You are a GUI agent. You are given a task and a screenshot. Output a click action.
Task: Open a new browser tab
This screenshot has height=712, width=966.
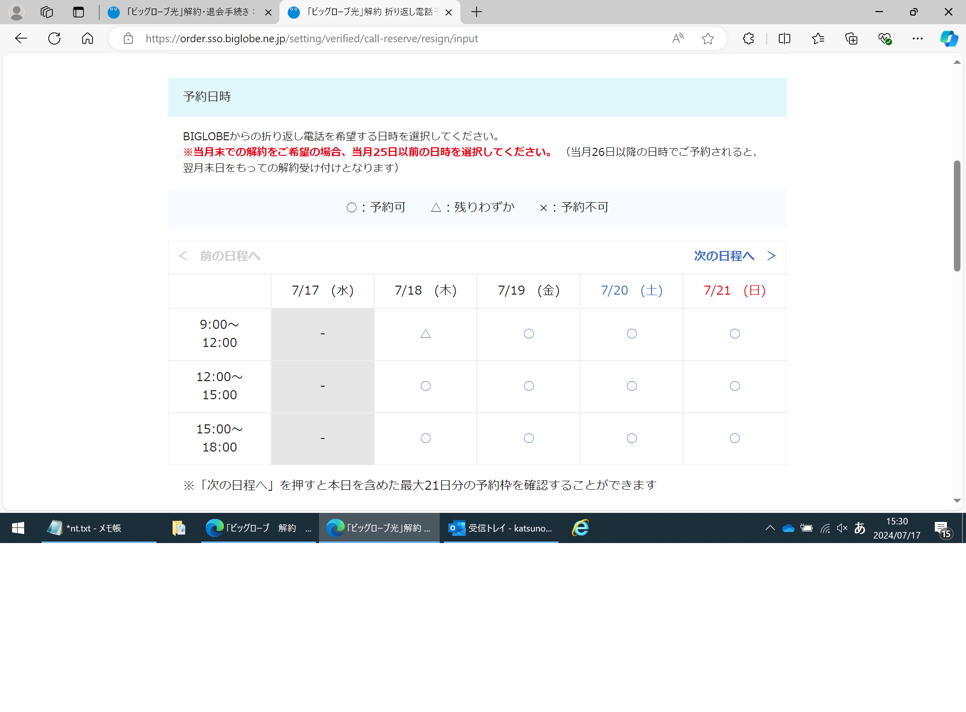[x=476, y=12]
